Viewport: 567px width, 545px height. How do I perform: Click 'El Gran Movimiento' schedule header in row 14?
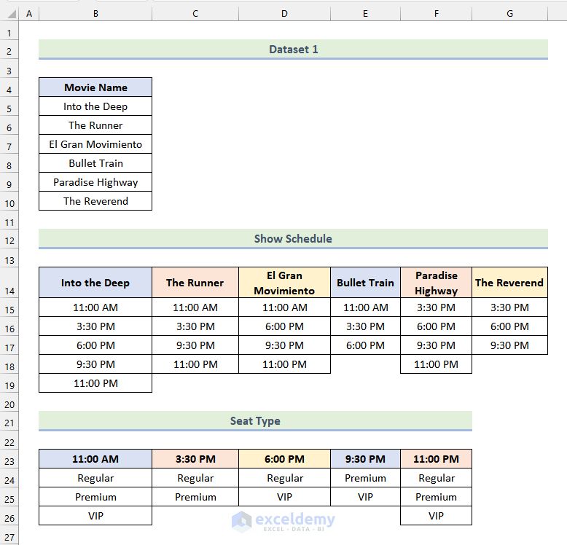(x=284, y=283)
